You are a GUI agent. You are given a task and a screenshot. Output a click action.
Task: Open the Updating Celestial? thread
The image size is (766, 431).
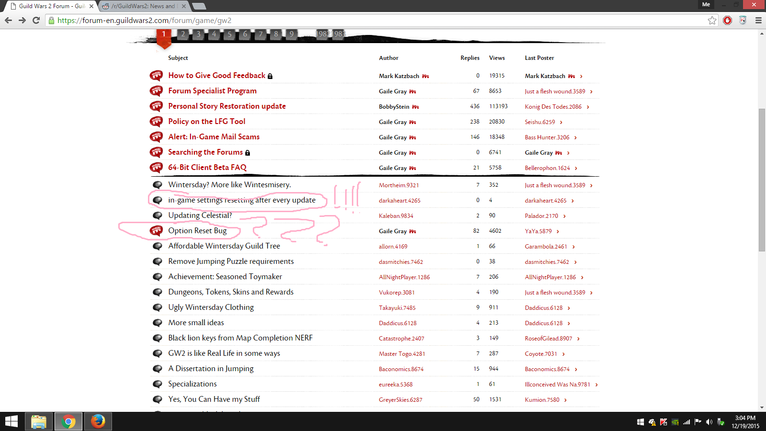point(200,215)
